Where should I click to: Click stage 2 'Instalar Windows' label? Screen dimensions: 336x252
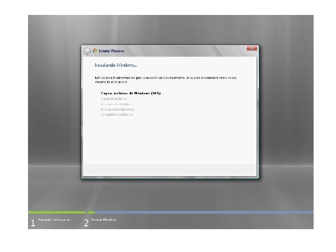(104, 220)
